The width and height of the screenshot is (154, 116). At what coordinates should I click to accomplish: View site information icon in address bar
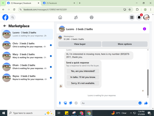click(x=21, y=10)
